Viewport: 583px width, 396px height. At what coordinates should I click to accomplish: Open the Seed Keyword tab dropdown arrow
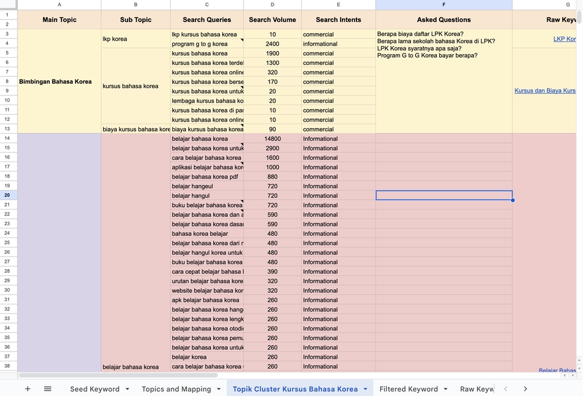click(x=127, y=389)
